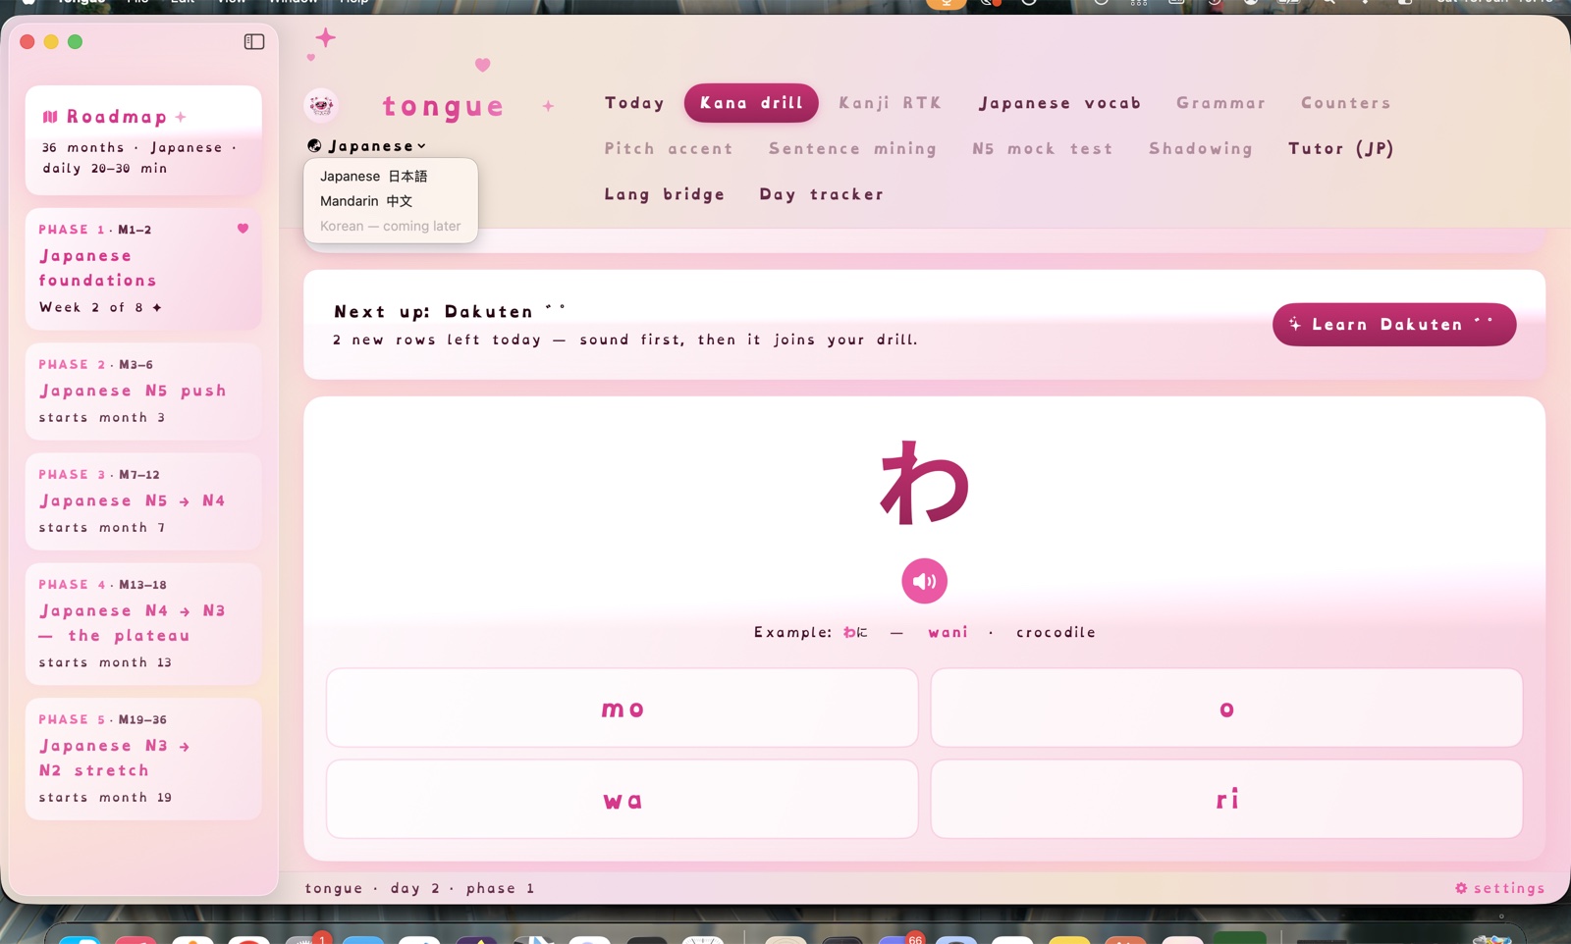Switch to the Shadowing tab
The image size is (1571, 944).
pyautogui.click(x=1200, y=148)
